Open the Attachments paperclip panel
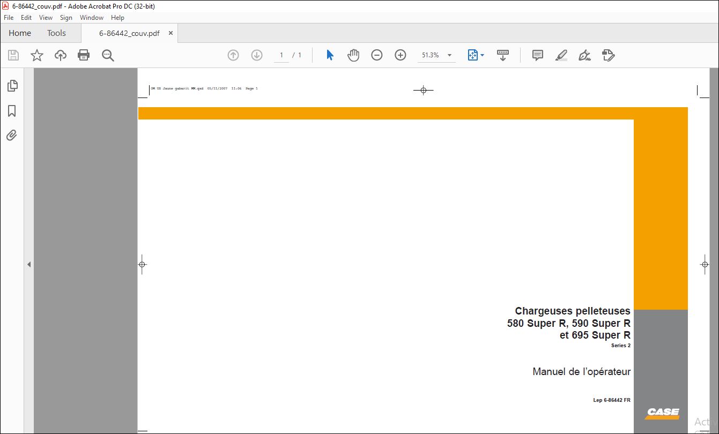 pyautogui.click(x=12, y=136)
